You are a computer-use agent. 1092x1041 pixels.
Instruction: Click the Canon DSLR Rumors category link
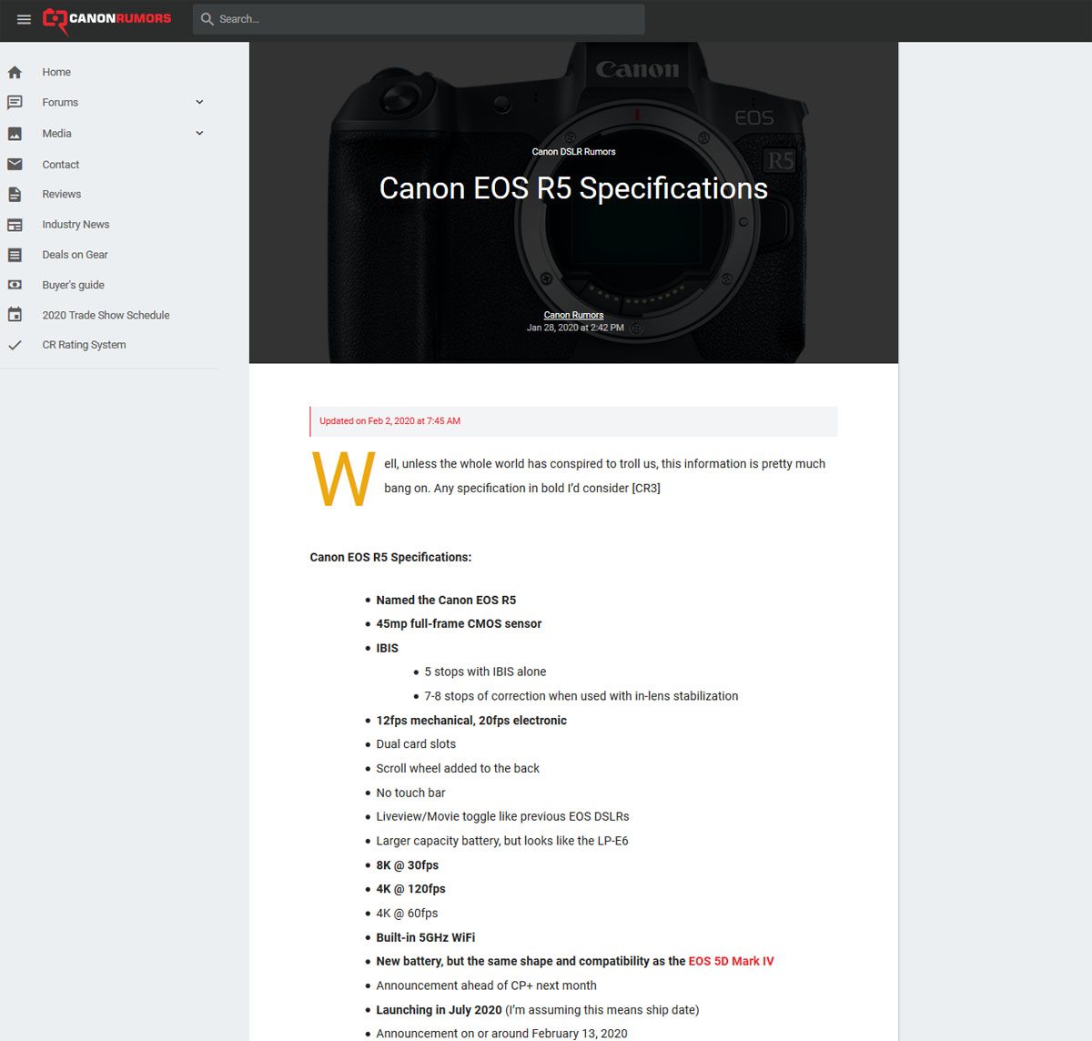click(573, 152)
